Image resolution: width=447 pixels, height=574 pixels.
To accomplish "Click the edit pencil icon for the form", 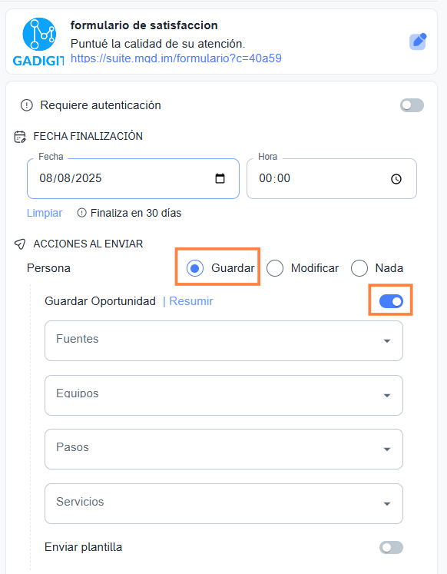I will click(x=418, y=41).
